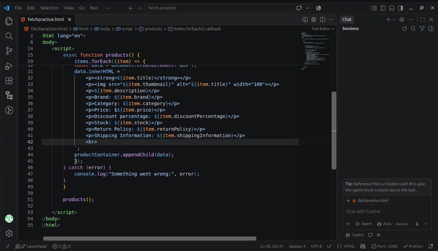This screenshot has width=438, height=251.
Task: Expand the new chat plus dropdown arrow
Action: click(x=394, y=19)
